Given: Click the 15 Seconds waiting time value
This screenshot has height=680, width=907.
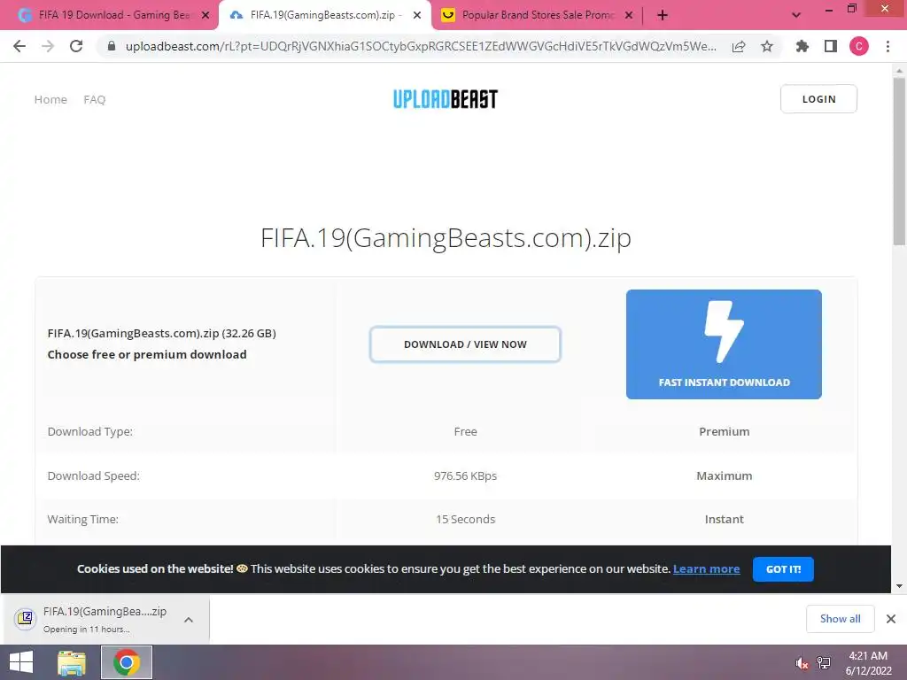Looking at the screenshot, I should 465,519.
